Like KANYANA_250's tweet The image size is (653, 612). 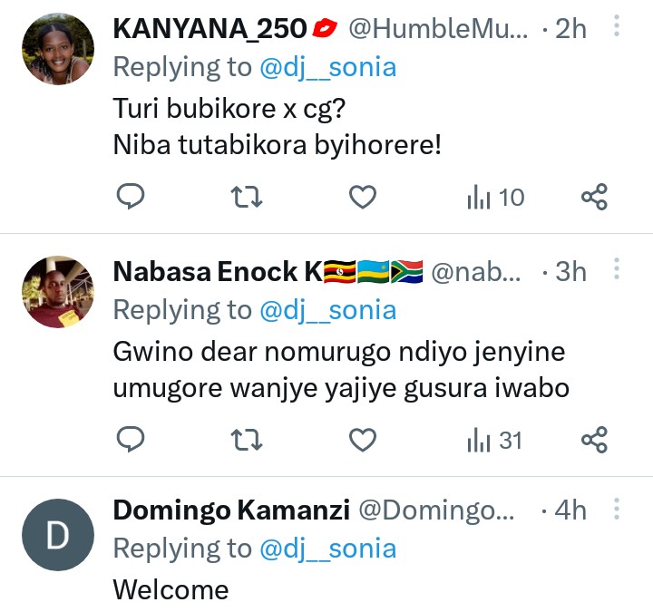[363, 196]
